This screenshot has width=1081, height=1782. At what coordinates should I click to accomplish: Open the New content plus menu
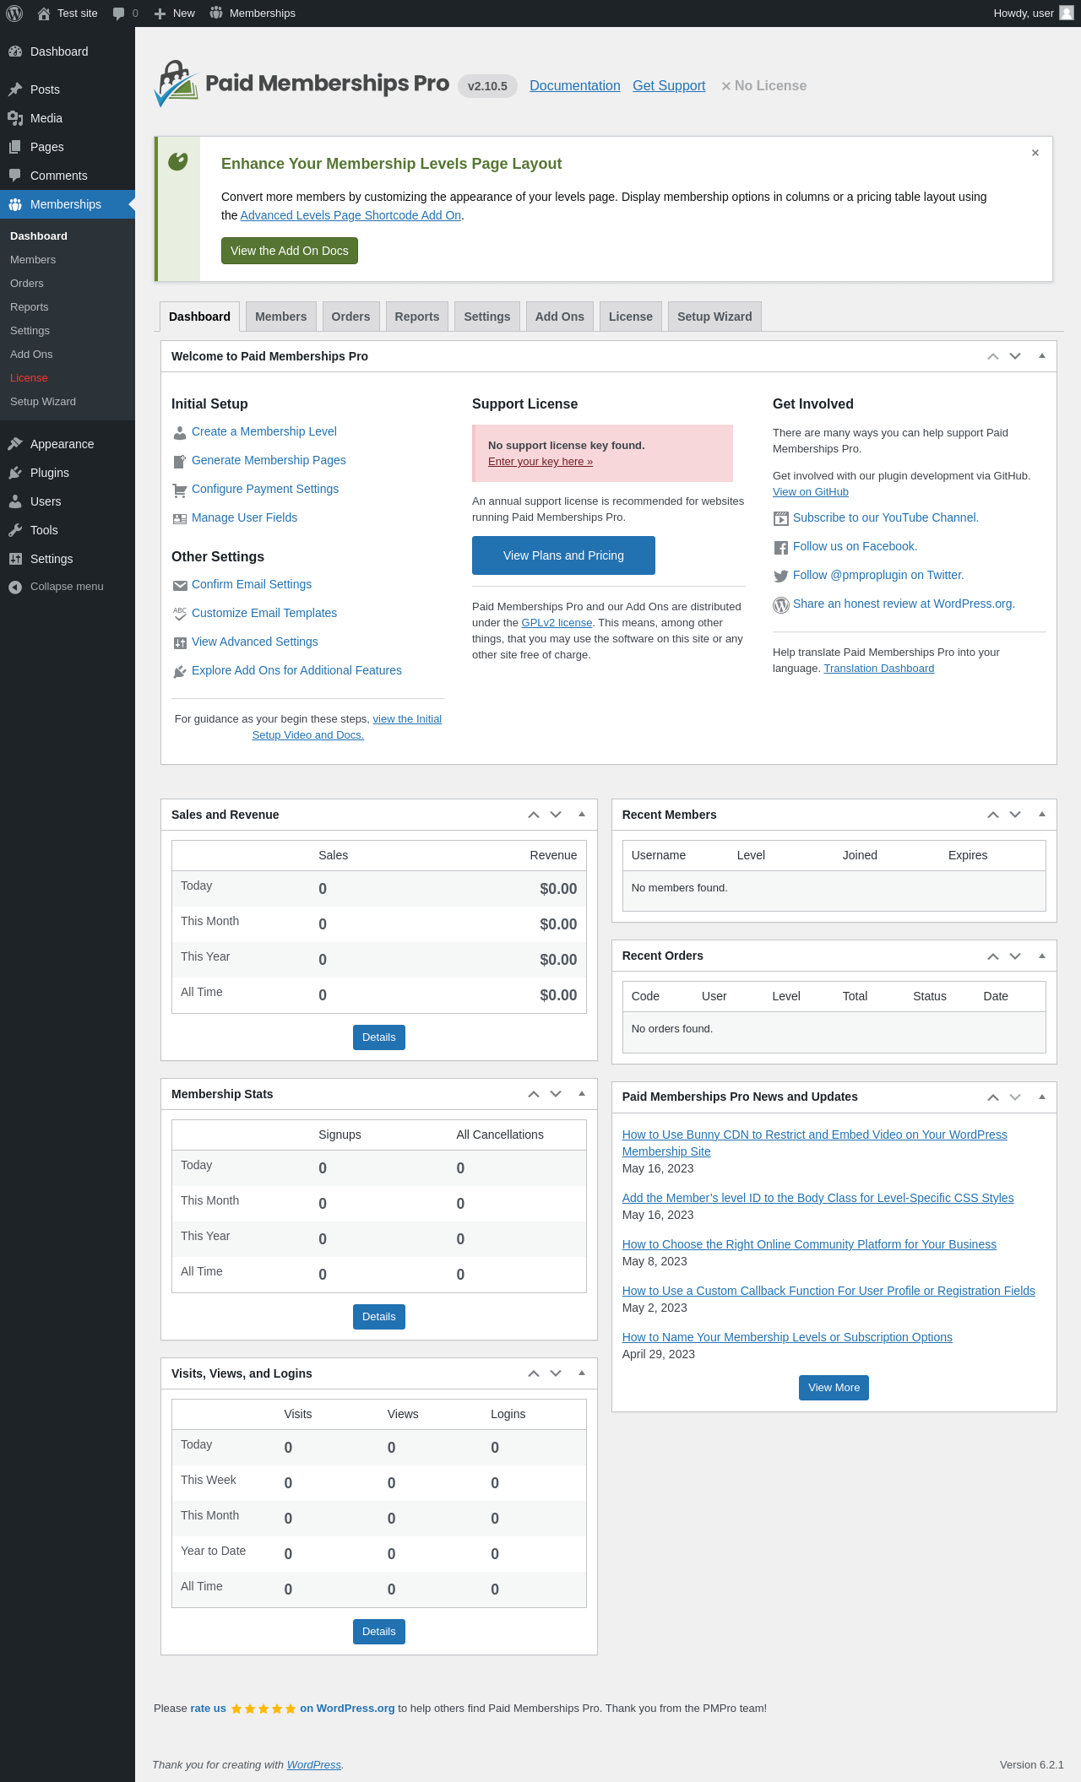tap(160, 14)
